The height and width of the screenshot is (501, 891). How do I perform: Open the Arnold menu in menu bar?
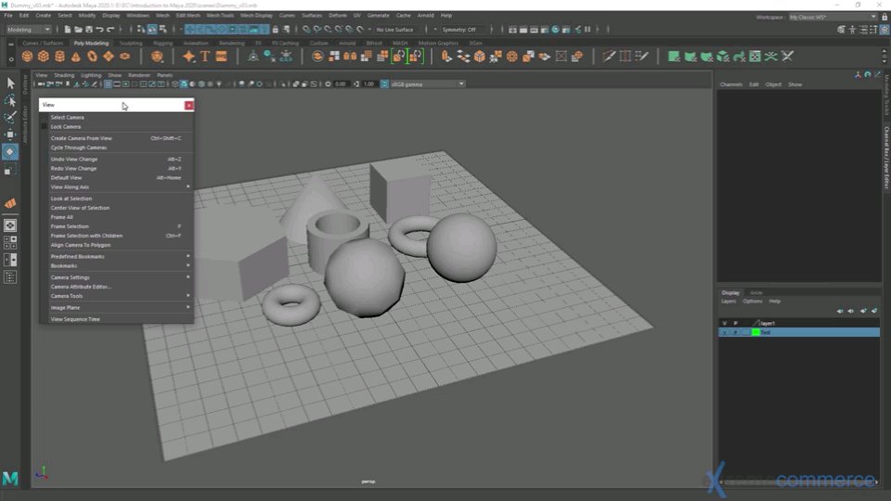(426, 16)
